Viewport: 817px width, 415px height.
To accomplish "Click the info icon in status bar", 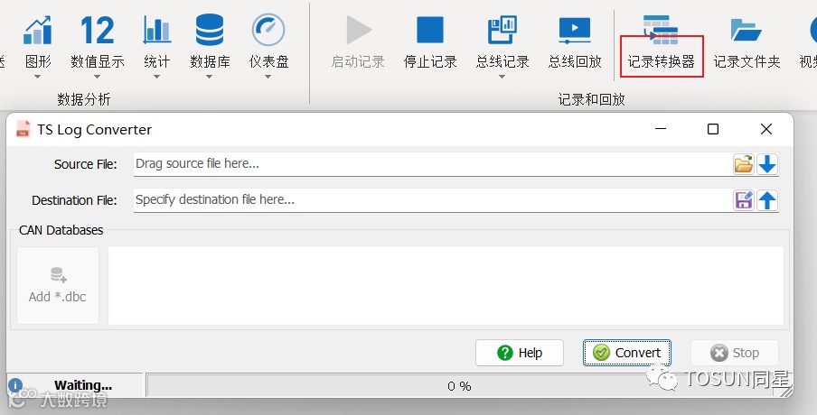I will 15,385.
